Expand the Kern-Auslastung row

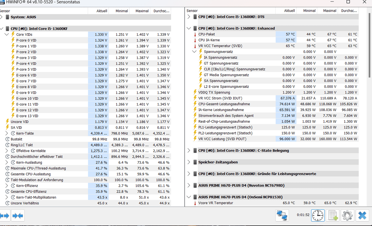7,163
